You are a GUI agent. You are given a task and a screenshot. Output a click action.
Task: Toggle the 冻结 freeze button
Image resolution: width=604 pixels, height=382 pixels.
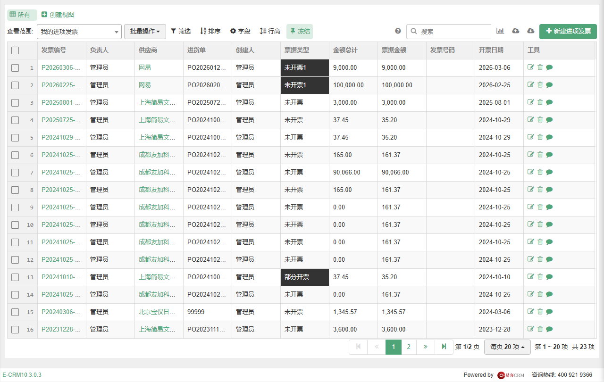[300, 32]
